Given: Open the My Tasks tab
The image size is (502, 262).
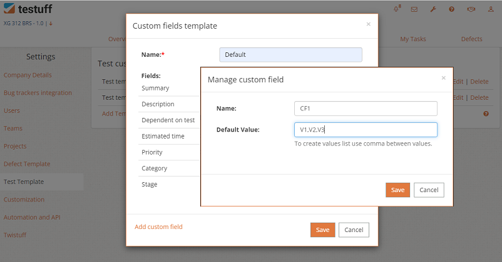Looking at the screenshot, I should (x=413, y=39).
